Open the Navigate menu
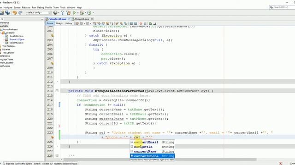The height and width of the screenshot is (165, 295). [8, 8]
